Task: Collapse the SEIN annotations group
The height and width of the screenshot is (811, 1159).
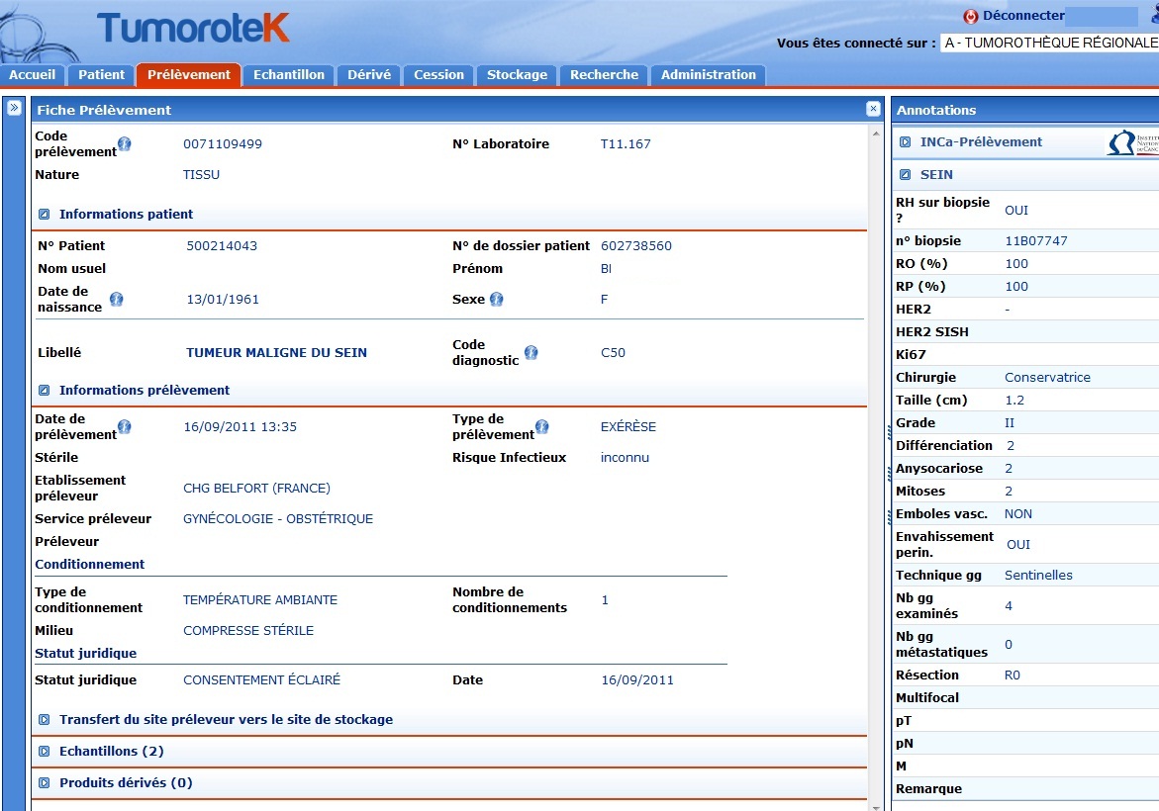Action: tap(905, 175)
